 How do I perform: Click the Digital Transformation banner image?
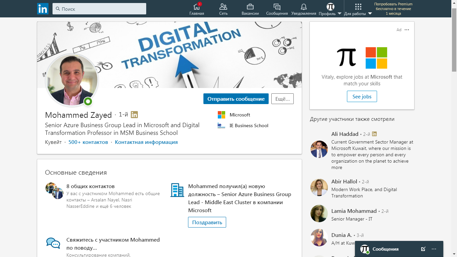point(169,55)
